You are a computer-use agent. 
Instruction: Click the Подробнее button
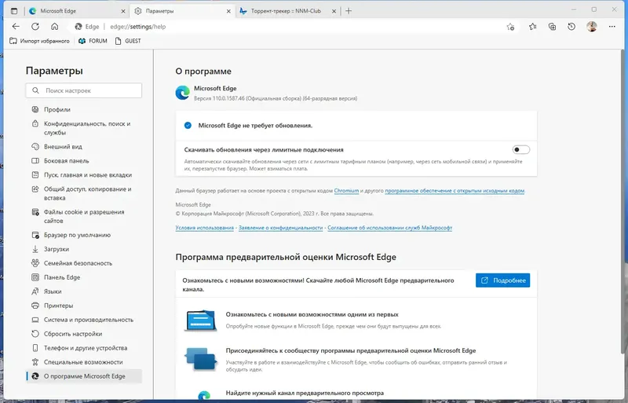point(502,280)
